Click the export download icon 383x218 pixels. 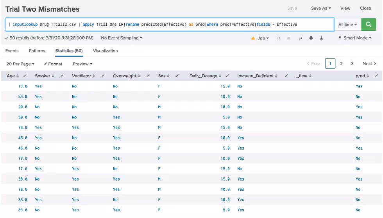321,38
